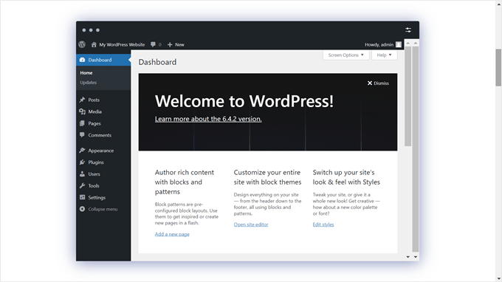Image resolution: width=502 pixels, height=282 pixels.
Task: Click heading Switch up your site's look
Action: 346,177
